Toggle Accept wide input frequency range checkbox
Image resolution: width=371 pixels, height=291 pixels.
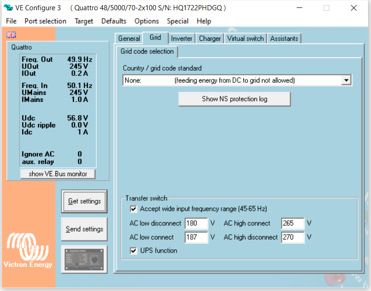[x=133, y=209]
